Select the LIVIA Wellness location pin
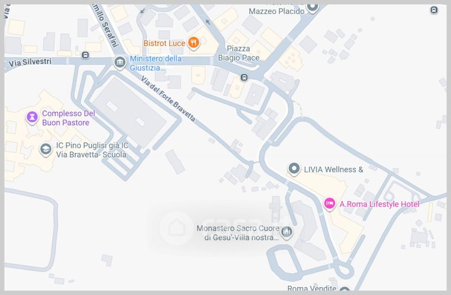This screenshot has width=451, height=295. [294, 169]
